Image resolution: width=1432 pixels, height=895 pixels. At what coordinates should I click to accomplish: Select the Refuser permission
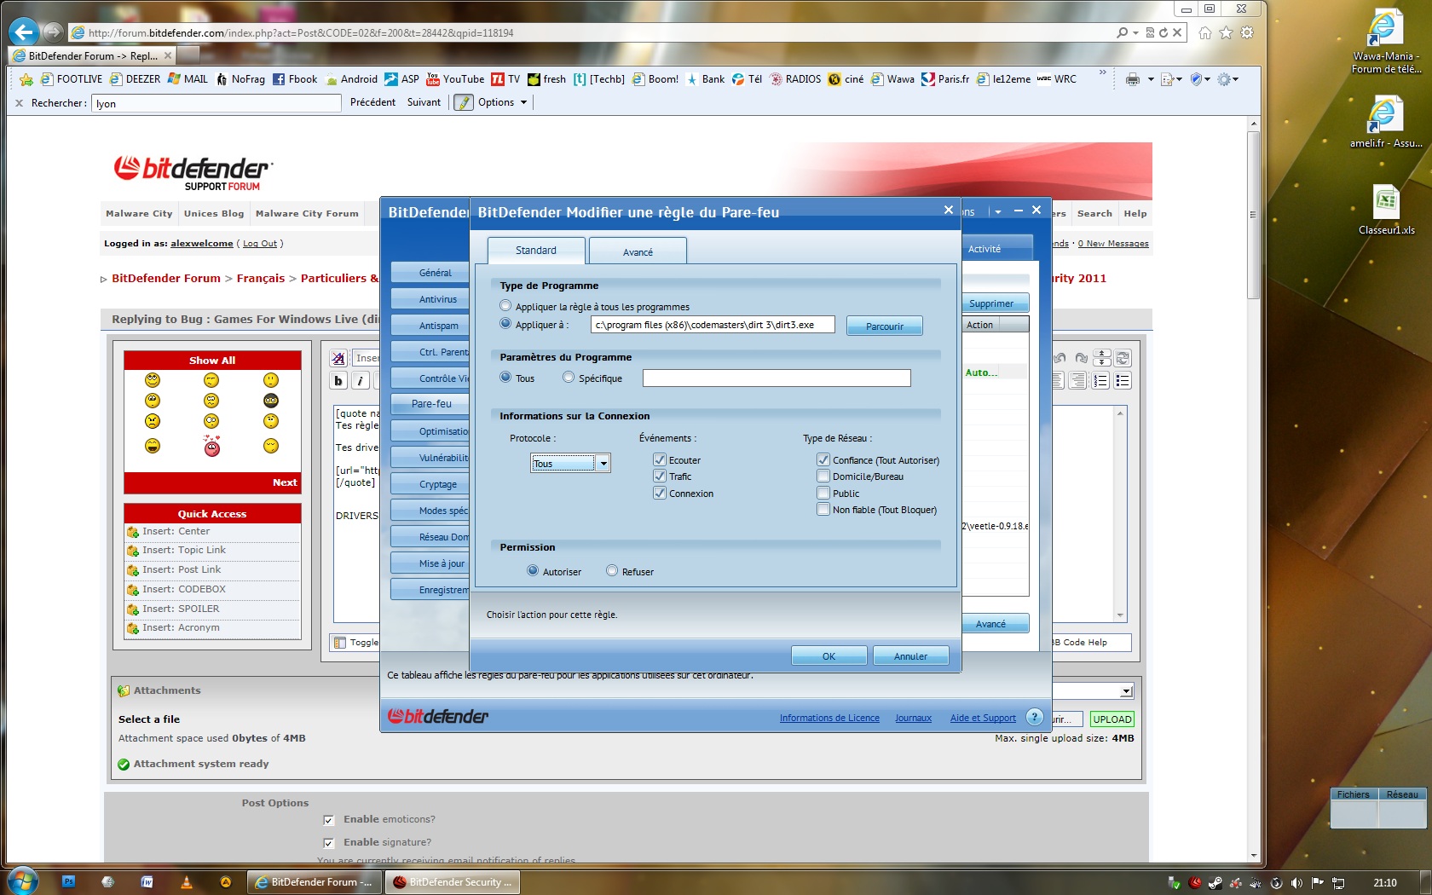tap(612, 571)
